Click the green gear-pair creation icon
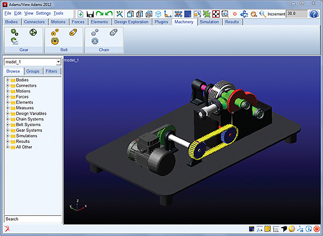 [15, 32]
